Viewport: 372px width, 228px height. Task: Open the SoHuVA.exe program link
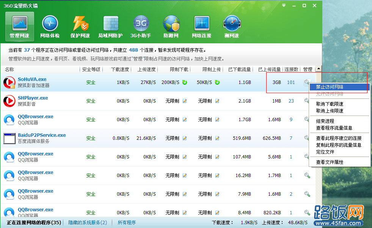[32, 79]
